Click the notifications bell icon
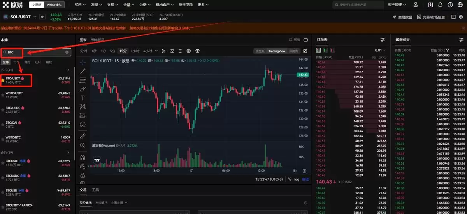The width and height of the screenshot is (467, 214). [440, 5]
